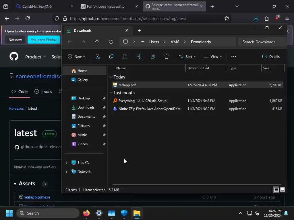Select Music in Explorer navigation pane
The width and height of the screenshot is (294, 220).
85,135
